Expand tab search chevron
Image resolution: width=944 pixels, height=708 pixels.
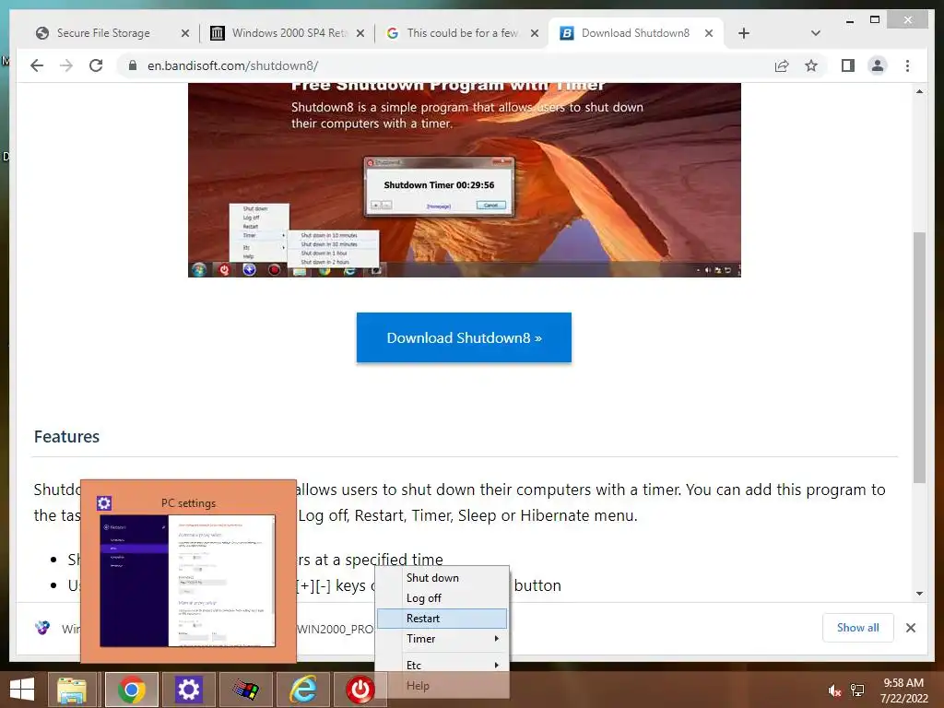click(815, 33)
